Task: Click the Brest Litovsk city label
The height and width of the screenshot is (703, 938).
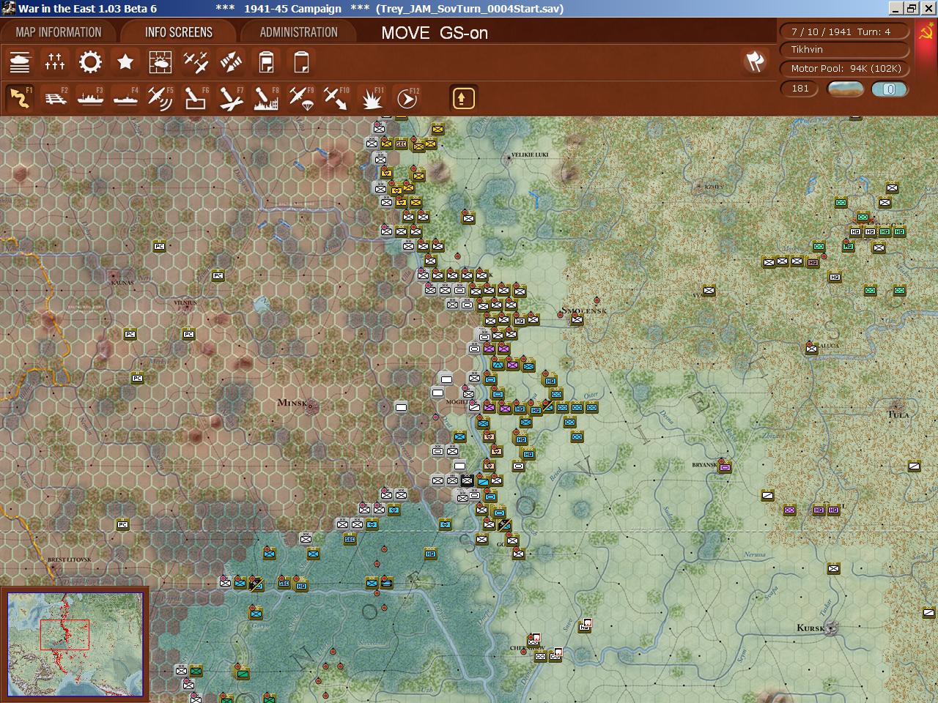Action: [x=70, y=559]
